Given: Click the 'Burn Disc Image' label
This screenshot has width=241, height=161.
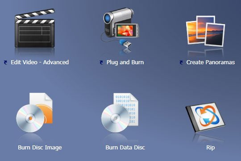Looking at the screenshot, I should tap(40, 148).
